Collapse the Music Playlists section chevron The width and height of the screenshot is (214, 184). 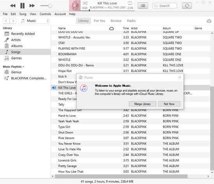tap(23, 67)
